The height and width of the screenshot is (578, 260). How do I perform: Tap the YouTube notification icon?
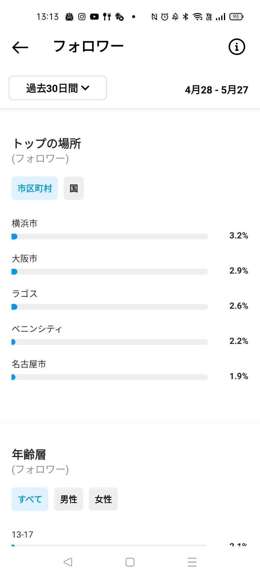(94, 17)
